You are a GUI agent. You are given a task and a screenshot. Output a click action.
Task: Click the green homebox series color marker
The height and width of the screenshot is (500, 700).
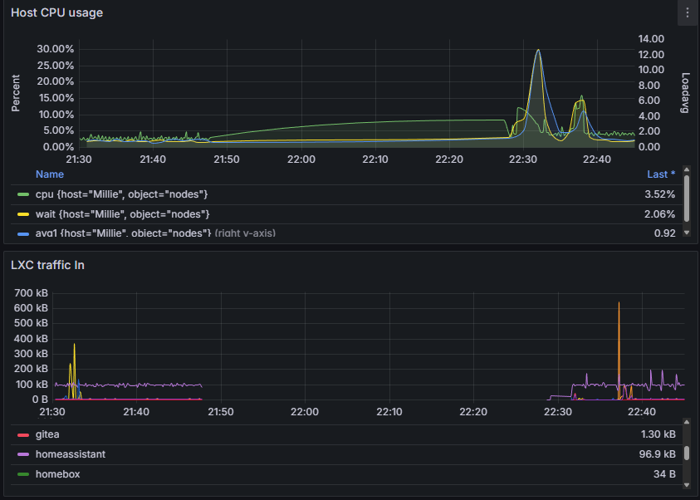coord(23,474)
